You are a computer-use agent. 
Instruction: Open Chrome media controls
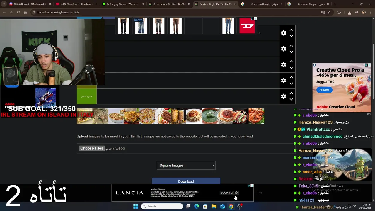click(x=357, y=12)
